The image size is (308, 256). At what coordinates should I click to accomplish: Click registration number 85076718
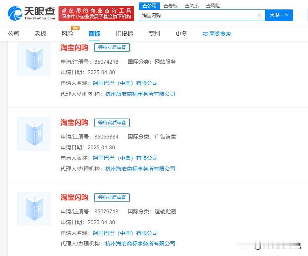tap(106, 212)
